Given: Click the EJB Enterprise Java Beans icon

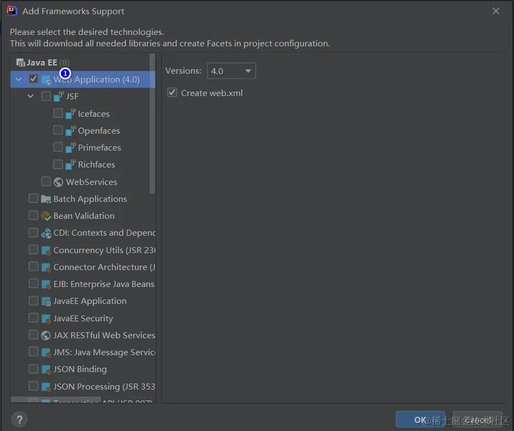Looking at the screenshot, I should pyautogui.click(x=46, y=284).
